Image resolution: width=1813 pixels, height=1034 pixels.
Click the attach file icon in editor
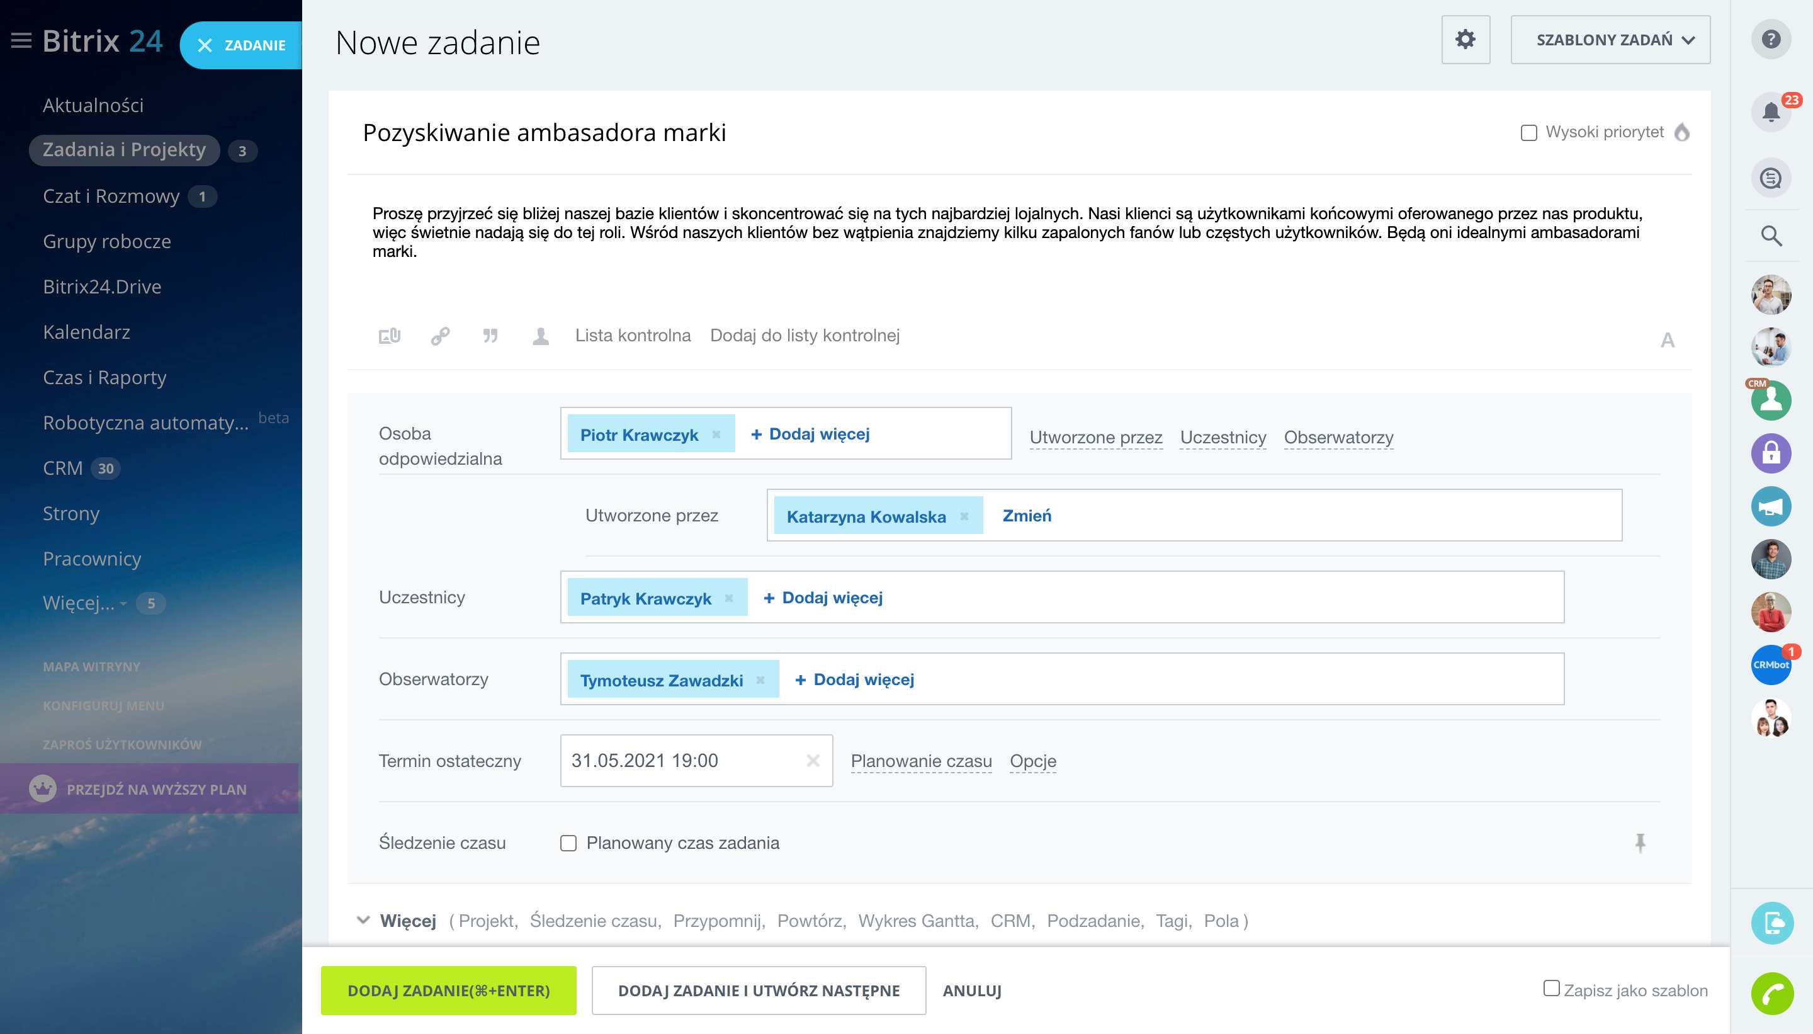389,335
